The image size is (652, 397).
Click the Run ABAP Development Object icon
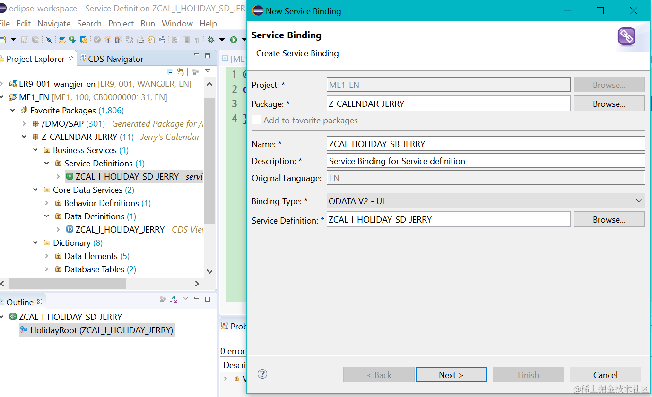point(72,40)
